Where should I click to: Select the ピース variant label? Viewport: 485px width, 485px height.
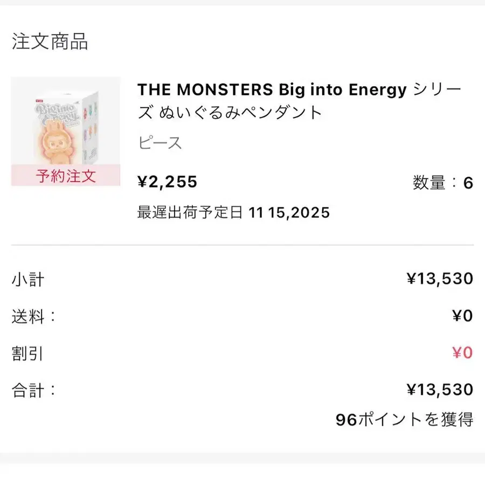tap(160, 143)
